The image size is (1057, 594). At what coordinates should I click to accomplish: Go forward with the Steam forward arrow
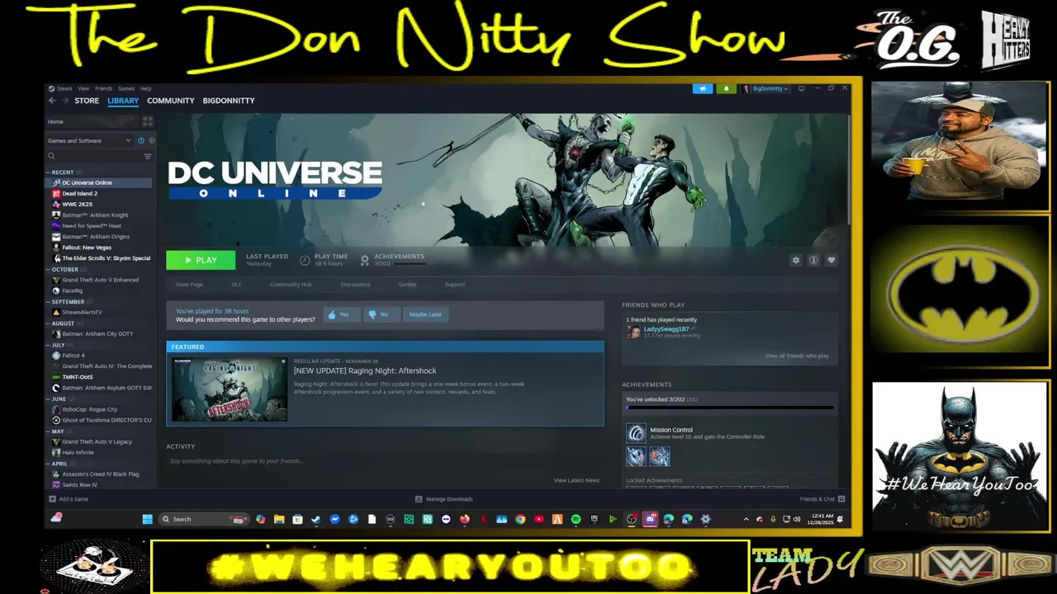click(x=65, y=101)
